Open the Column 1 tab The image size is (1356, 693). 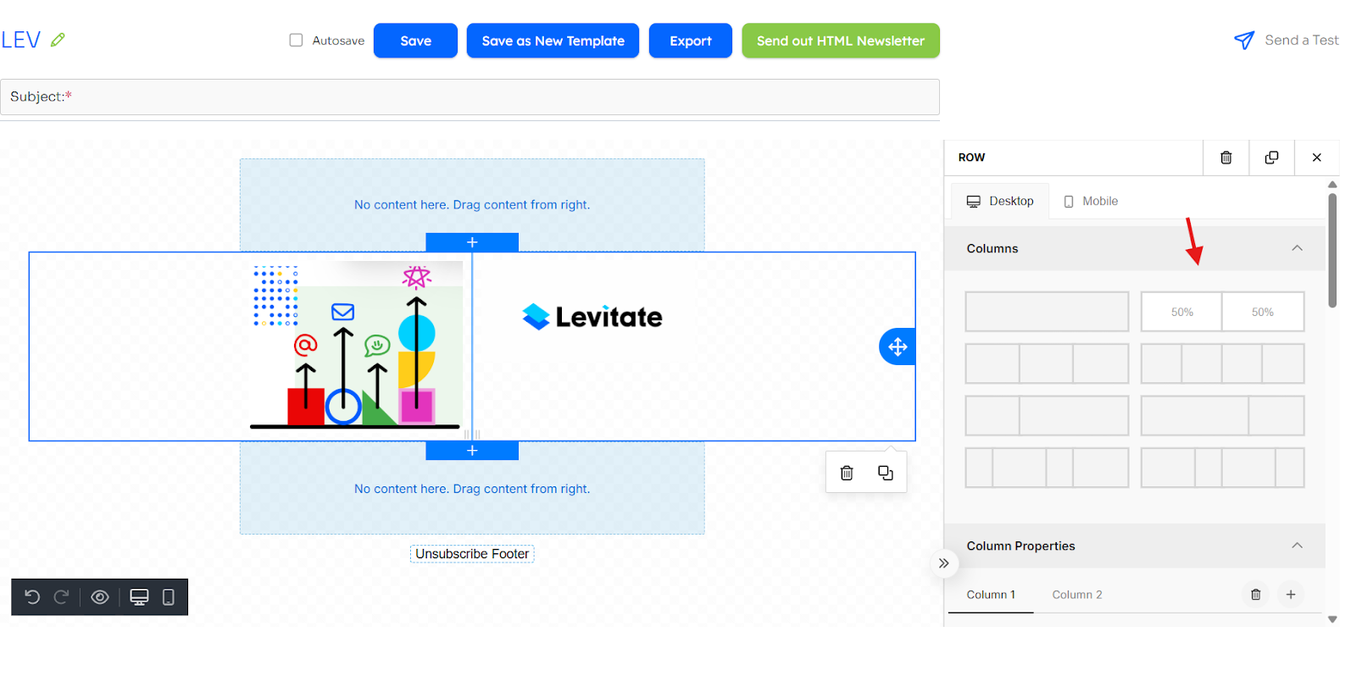pos(991,595)
